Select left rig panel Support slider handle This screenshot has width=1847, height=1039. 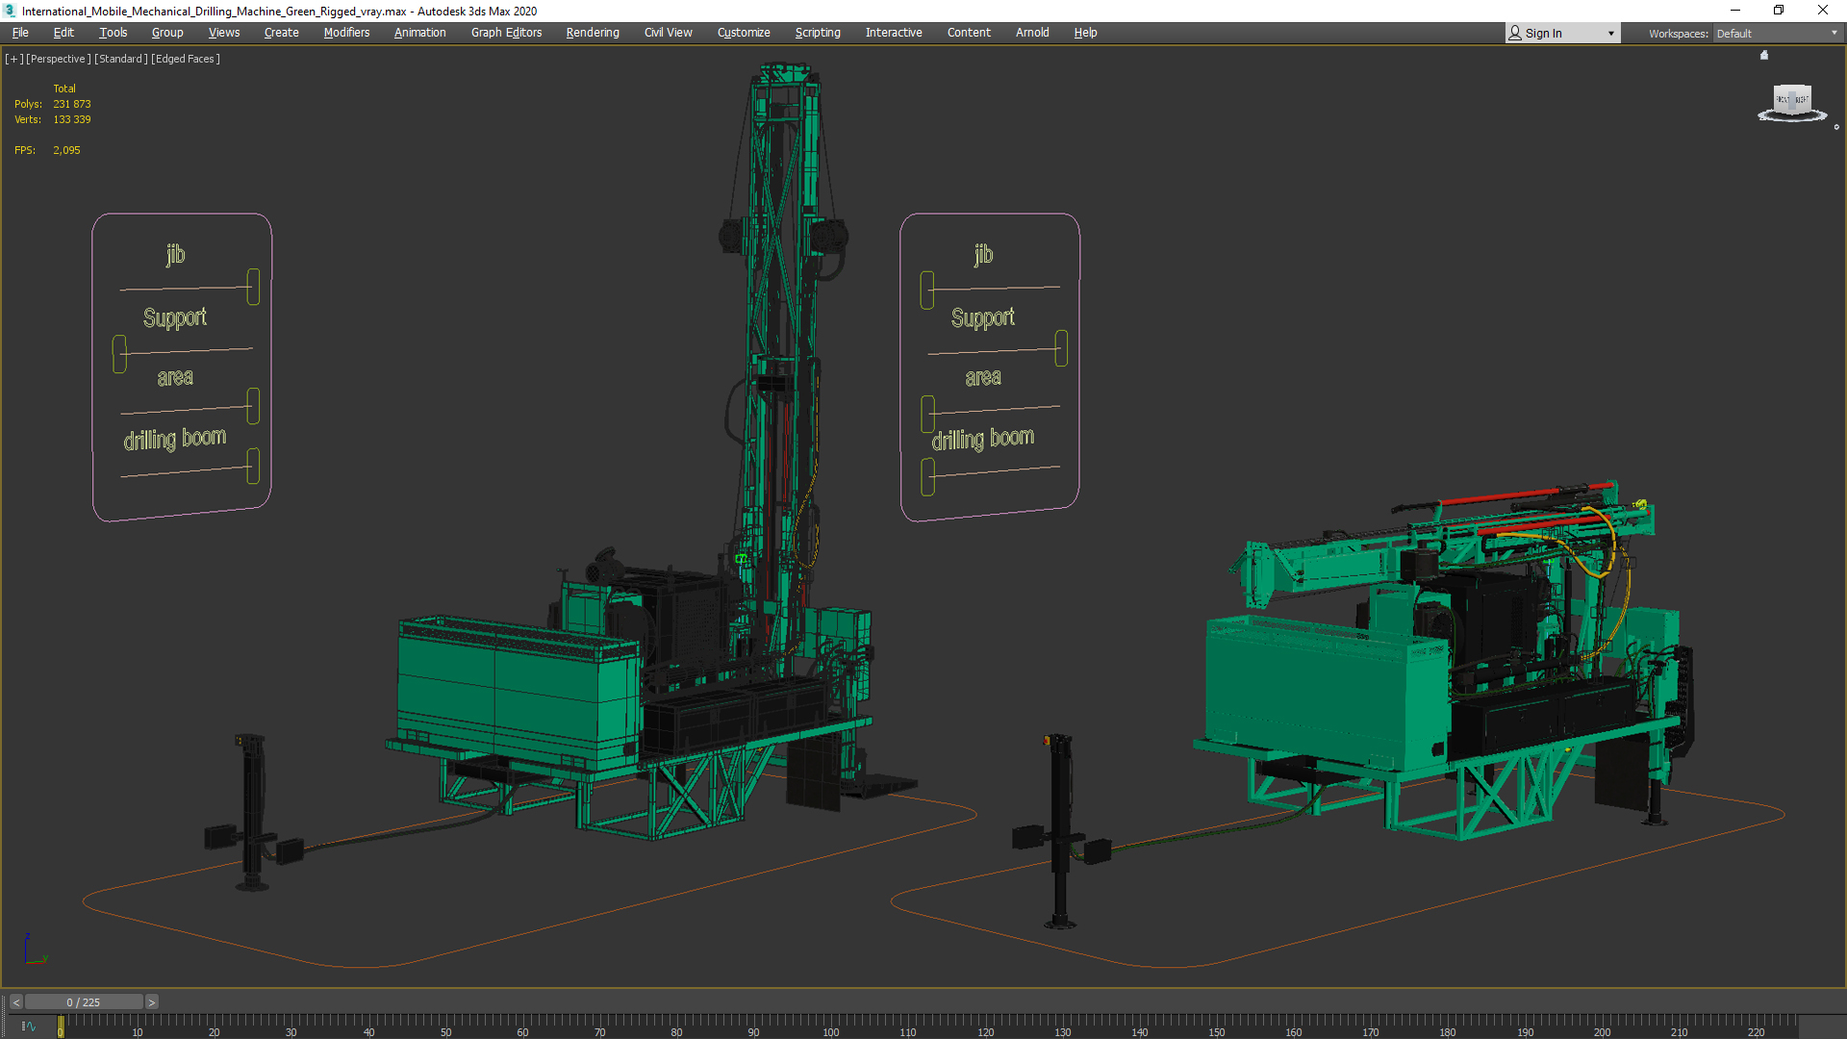(119, 354)
